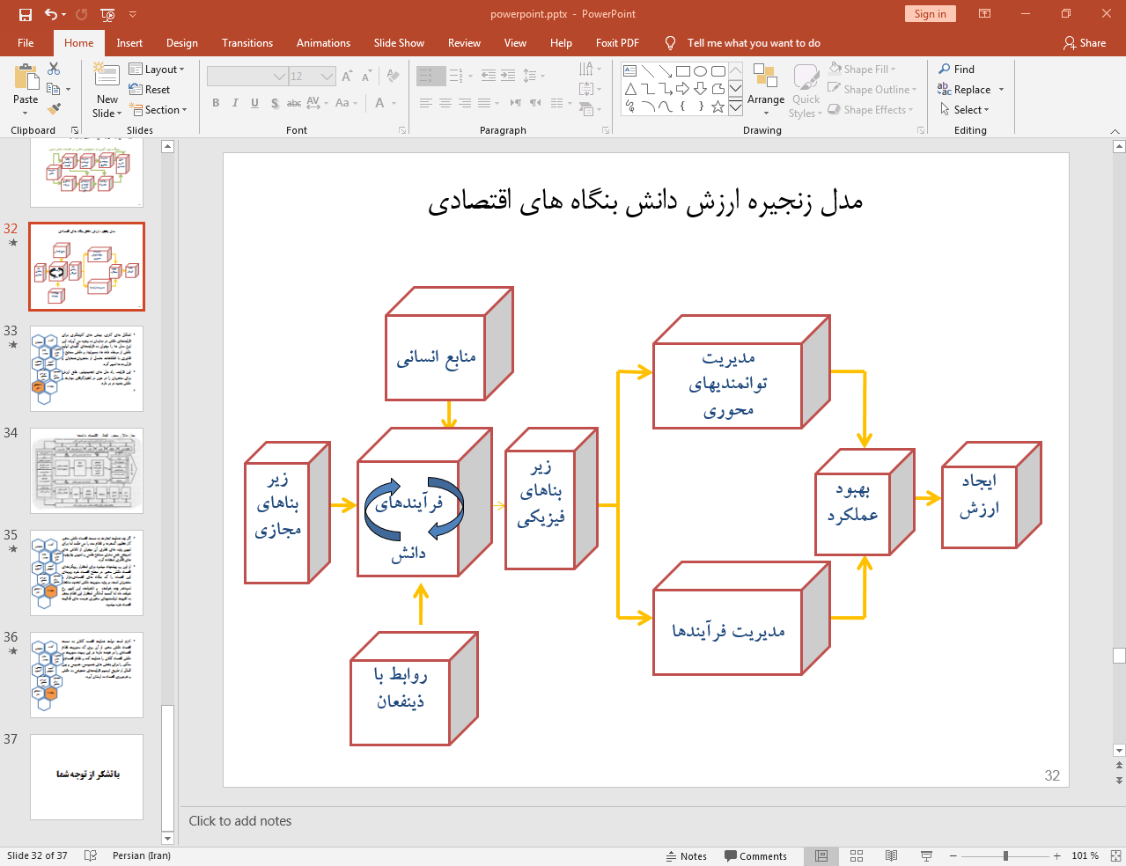Toggle the Notes pane in status bar

pos(687,855)
